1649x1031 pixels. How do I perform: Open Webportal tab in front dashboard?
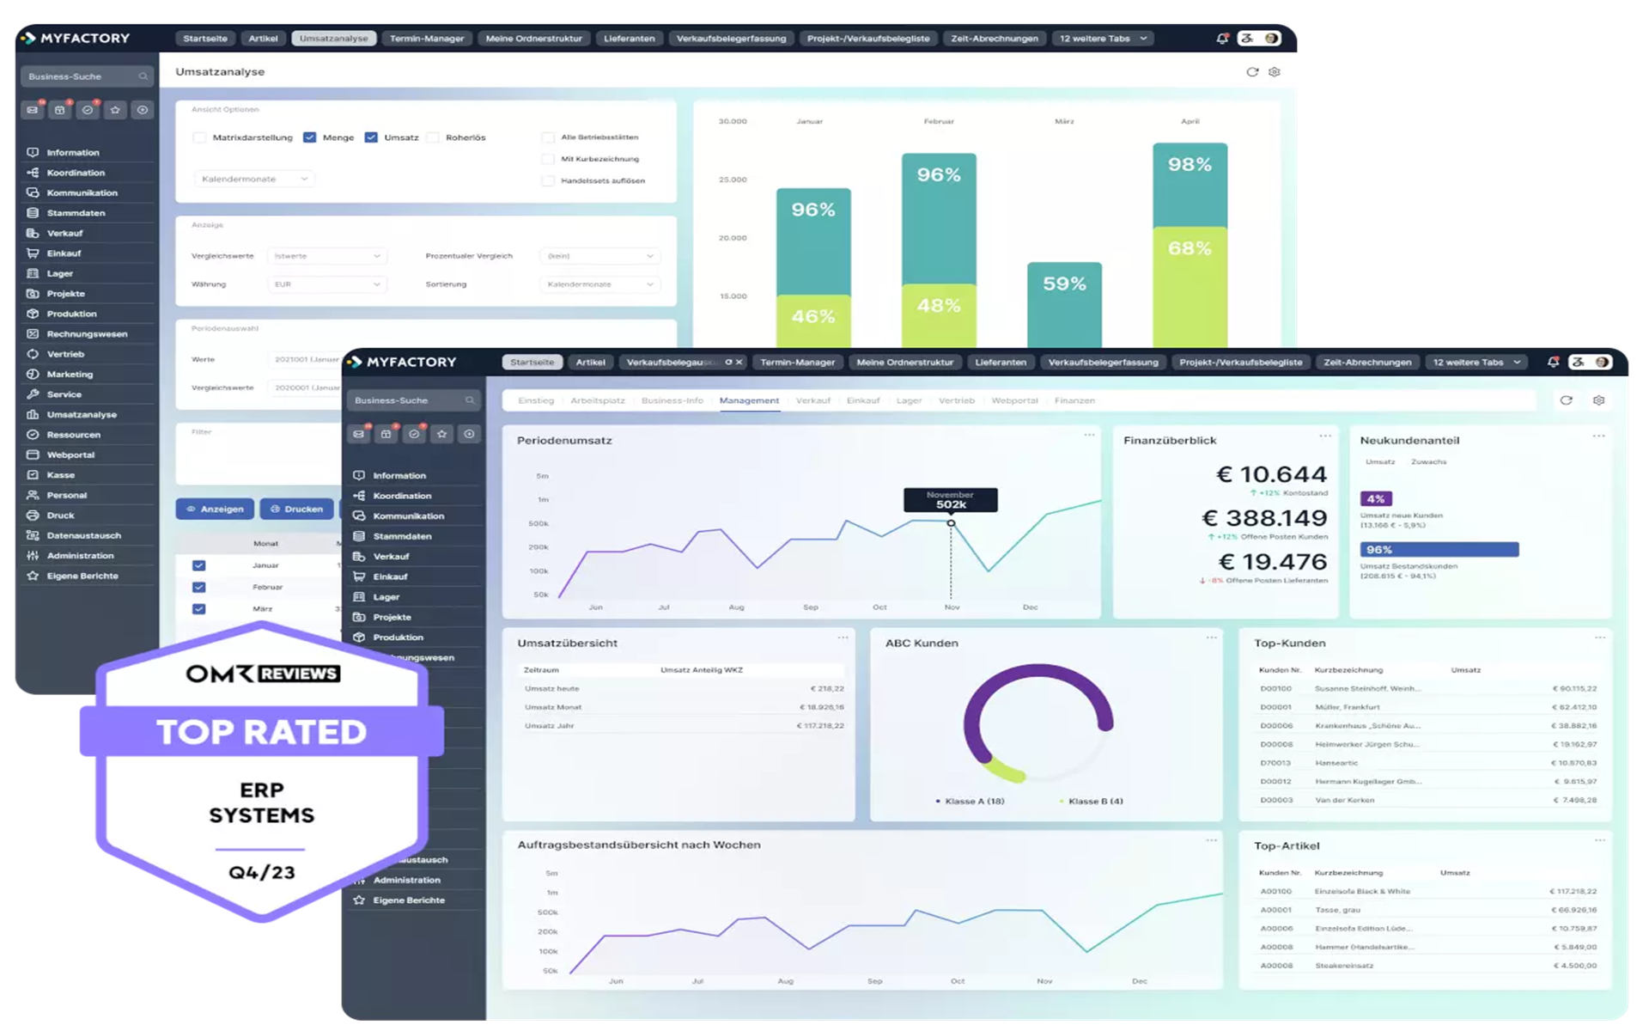[x=1014, y=400]
